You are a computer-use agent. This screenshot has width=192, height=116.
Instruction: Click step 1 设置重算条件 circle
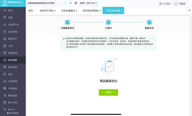[67, 22]
